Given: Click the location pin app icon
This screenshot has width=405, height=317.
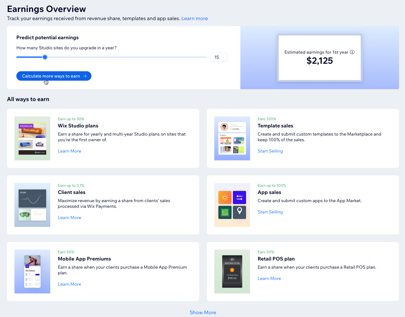Looking at the screenshot, I should 239,212.
